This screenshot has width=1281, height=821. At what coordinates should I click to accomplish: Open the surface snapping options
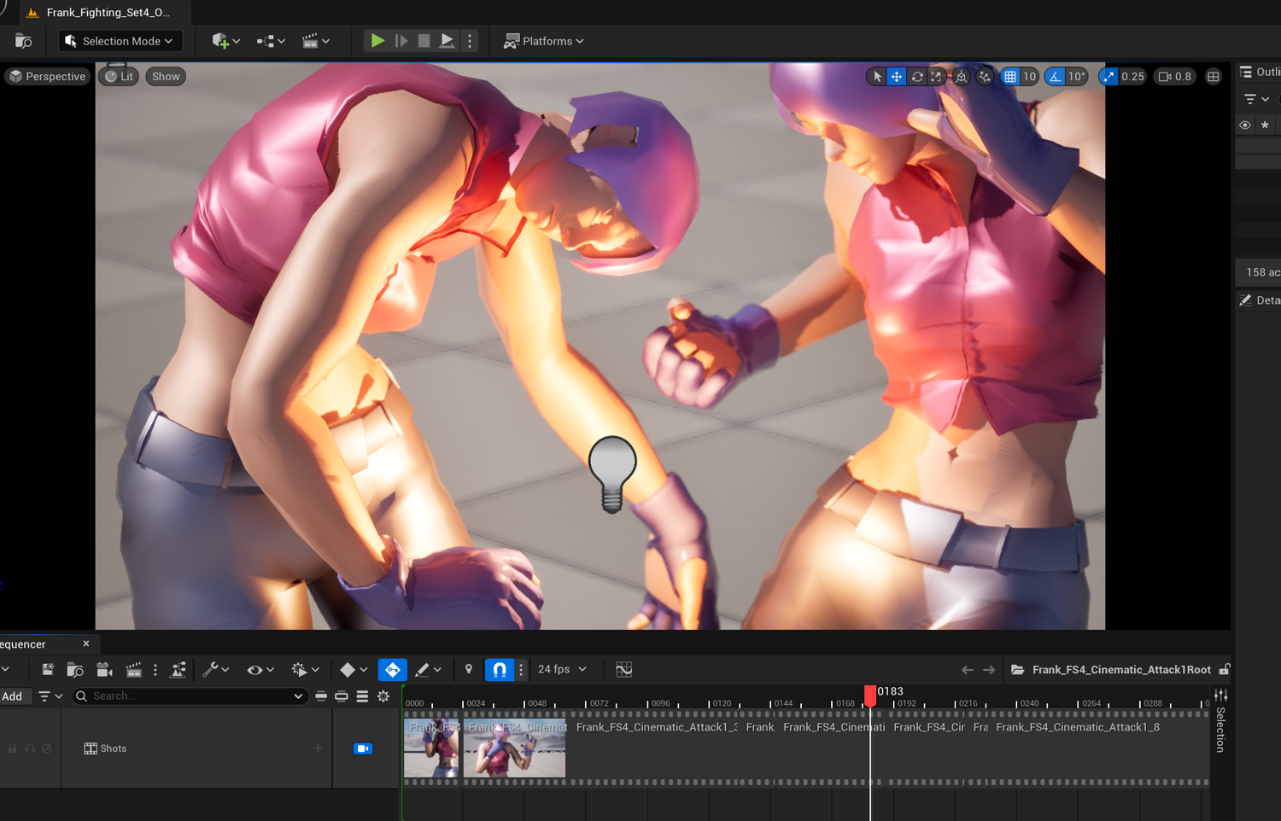click(x=985, y=77)
